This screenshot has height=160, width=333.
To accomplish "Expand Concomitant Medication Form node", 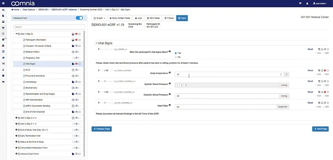I will [x=16, y=148].
